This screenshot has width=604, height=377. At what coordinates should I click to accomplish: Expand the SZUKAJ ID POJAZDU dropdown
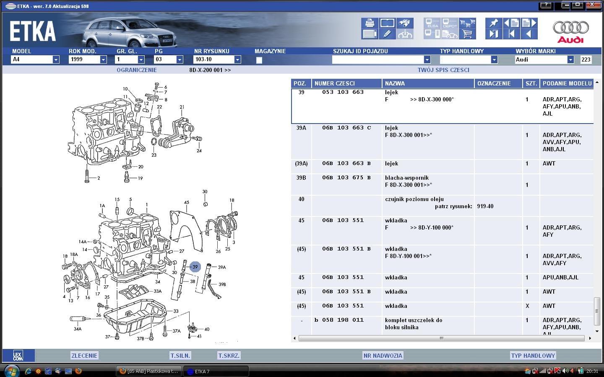click(427, 59)
